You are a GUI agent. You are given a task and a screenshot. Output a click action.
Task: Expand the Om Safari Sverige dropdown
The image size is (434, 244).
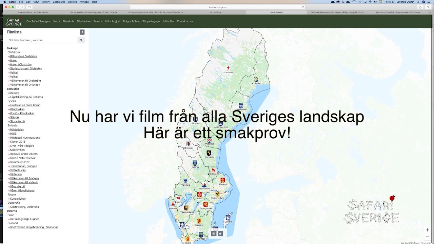coord(38,21)
